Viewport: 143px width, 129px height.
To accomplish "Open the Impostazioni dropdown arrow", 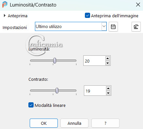I will click(x=104, y=26).
